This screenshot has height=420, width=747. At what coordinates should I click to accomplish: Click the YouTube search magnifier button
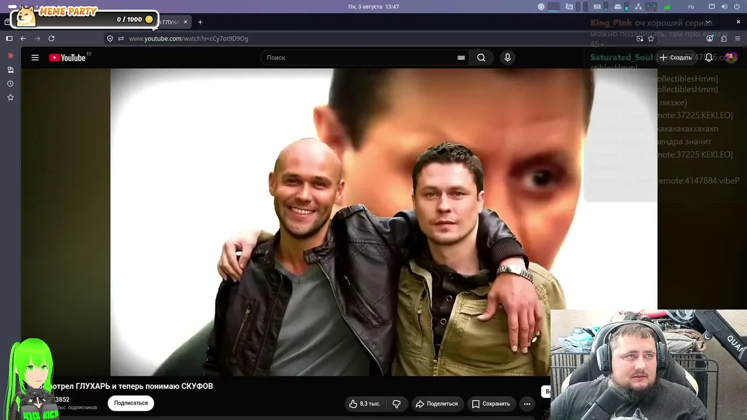481,58
